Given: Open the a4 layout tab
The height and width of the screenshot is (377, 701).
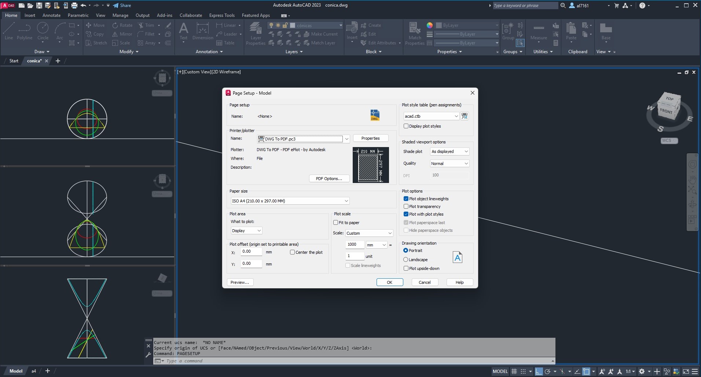Looking at the screenshot, I should pyautogui.click(x=34, y=371).
